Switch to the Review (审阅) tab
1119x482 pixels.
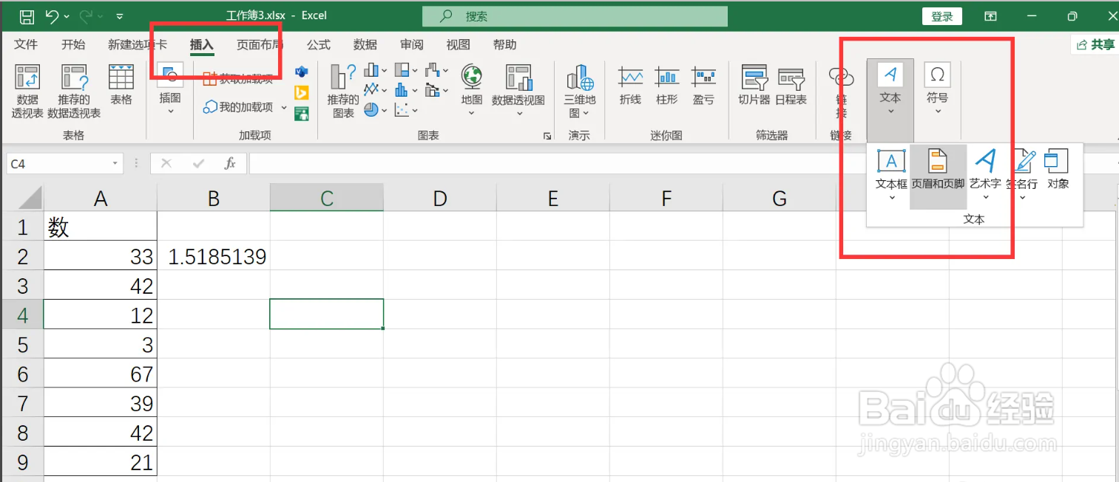[412, 45]
